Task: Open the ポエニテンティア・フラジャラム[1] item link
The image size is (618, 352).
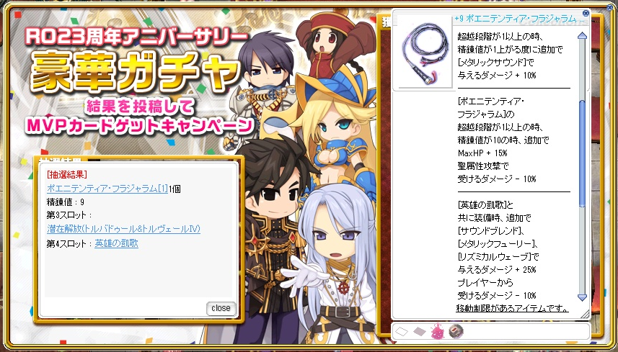Action: pyautogui.click(x=107, y=189)
